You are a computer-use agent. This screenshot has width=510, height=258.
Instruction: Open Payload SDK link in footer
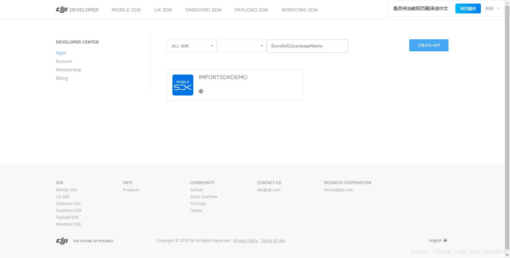click(67, 217)
